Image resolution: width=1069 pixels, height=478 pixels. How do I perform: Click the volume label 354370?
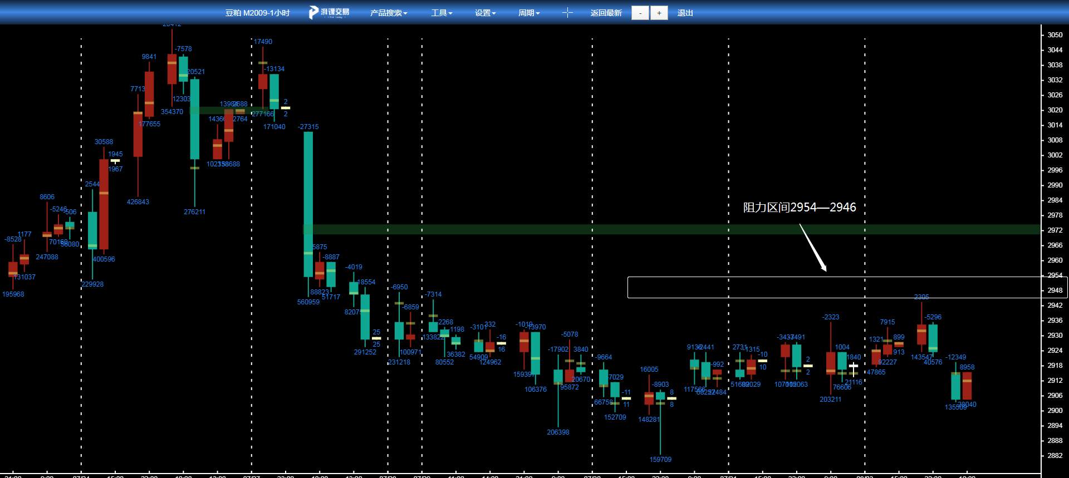tap(172, 112)
